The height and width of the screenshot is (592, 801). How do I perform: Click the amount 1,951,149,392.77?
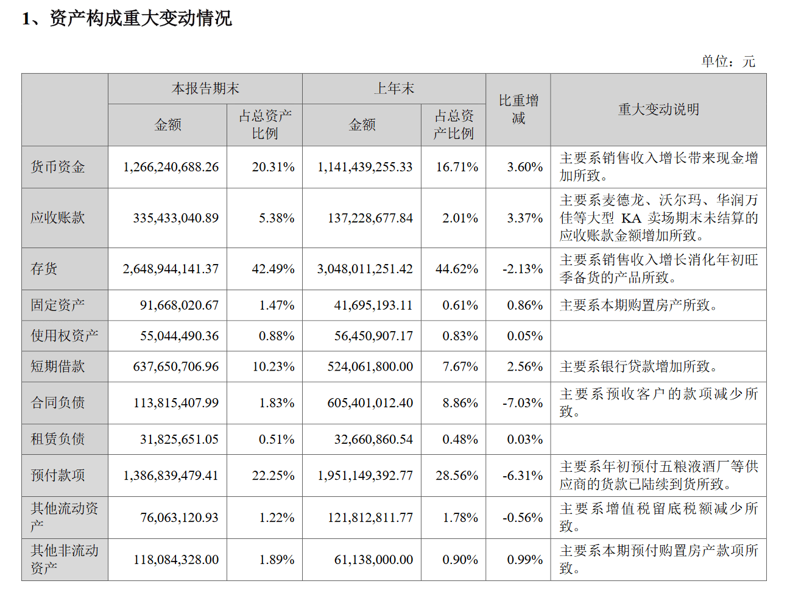tap(365, 476)
